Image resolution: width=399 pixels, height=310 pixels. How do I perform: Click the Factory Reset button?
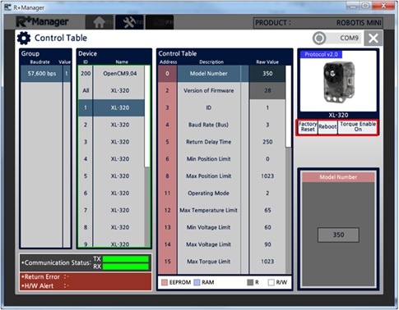coord(308,127)
